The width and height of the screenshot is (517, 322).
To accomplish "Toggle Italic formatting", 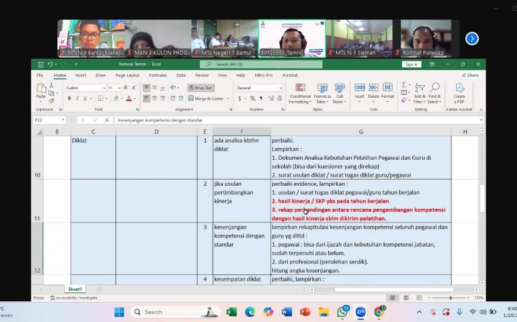I will coord(77,98).
